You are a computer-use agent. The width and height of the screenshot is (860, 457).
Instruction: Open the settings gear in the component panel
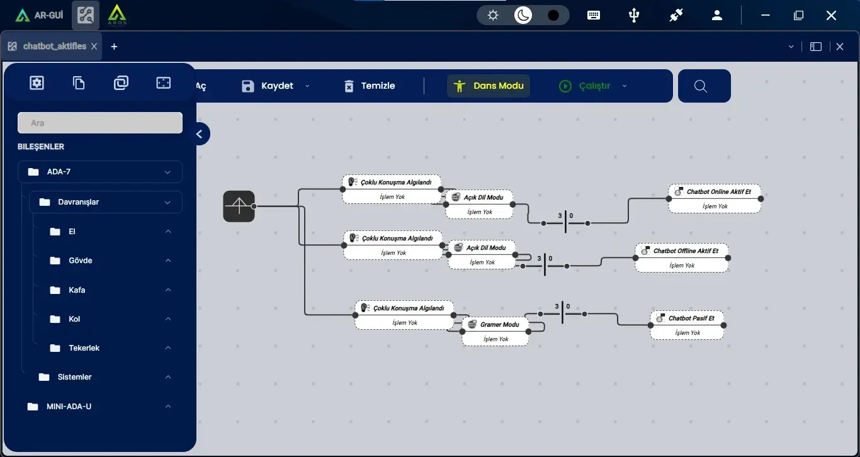[37, 82]
